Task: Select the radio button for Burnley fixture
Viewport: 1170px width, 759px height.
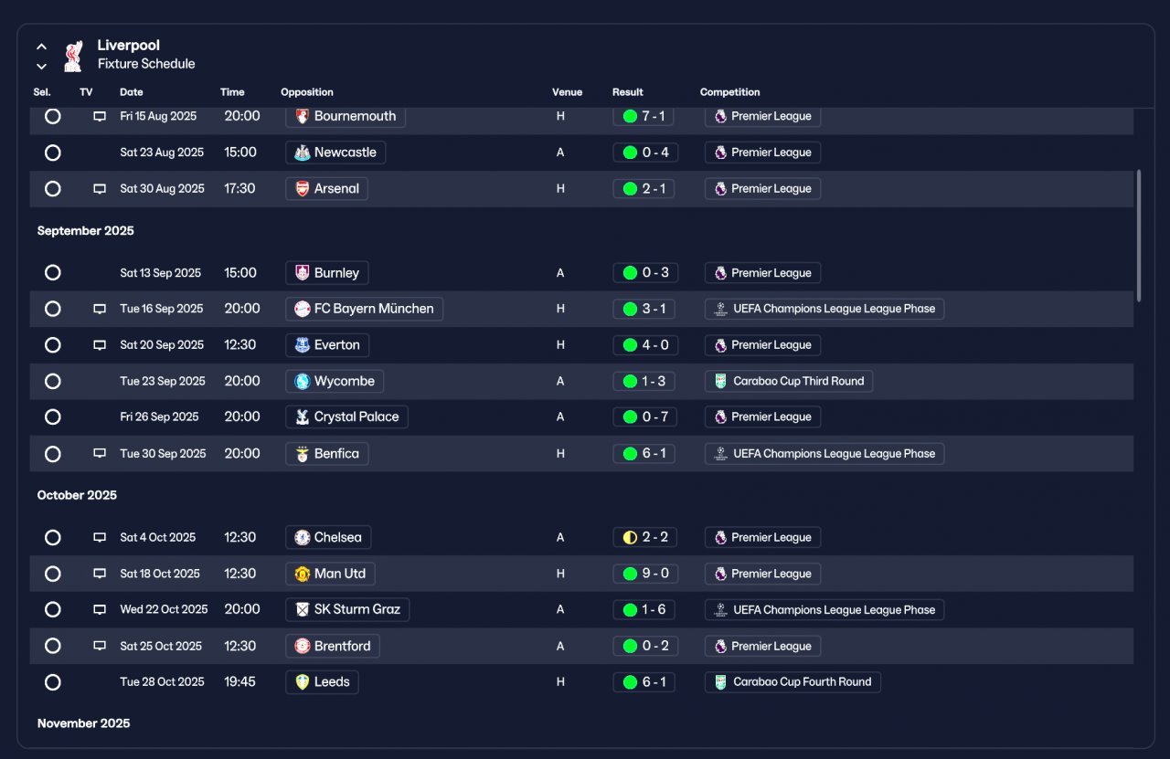Action: point(53,273)
